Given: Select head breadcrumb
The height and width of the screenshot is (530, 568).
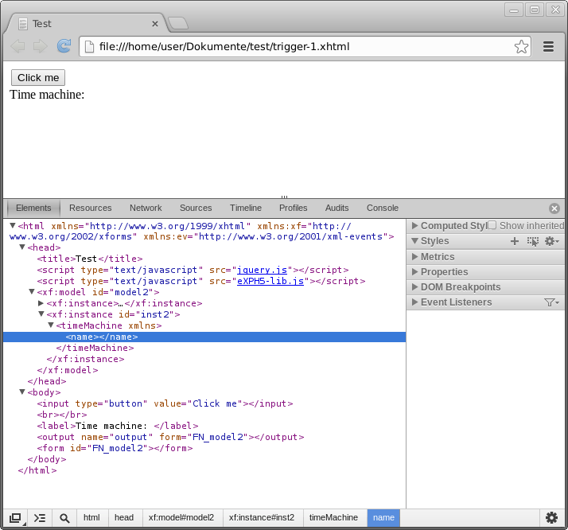Looking at the screenshot, I should point(124,518).
